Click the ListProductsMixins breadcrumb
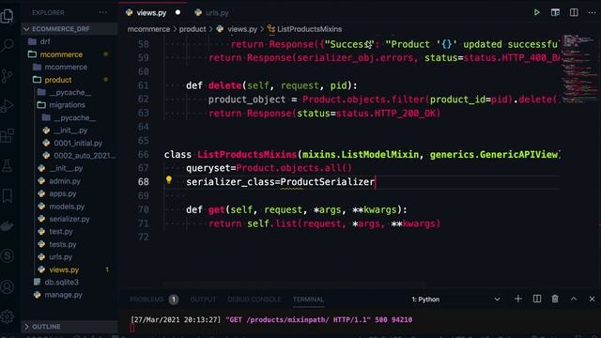The image size is (601, 338). [x=309, y=29]
